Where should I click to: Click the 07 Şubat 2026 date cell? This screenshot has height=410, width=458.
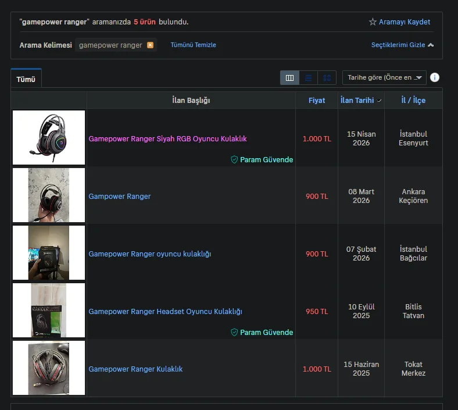(x=362, y=254)
